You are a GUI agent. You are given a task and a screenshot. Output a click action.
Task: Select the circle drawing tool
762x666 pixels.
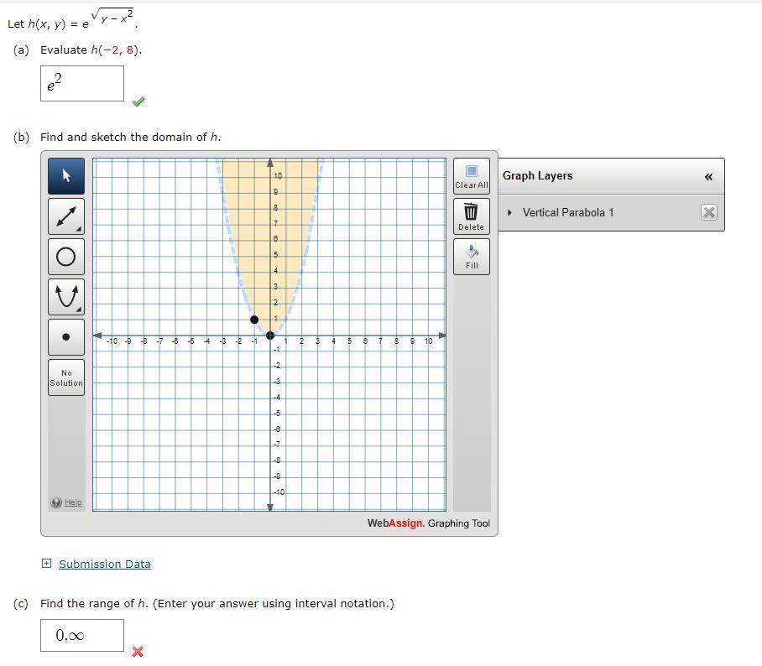[x=65, y=257]
